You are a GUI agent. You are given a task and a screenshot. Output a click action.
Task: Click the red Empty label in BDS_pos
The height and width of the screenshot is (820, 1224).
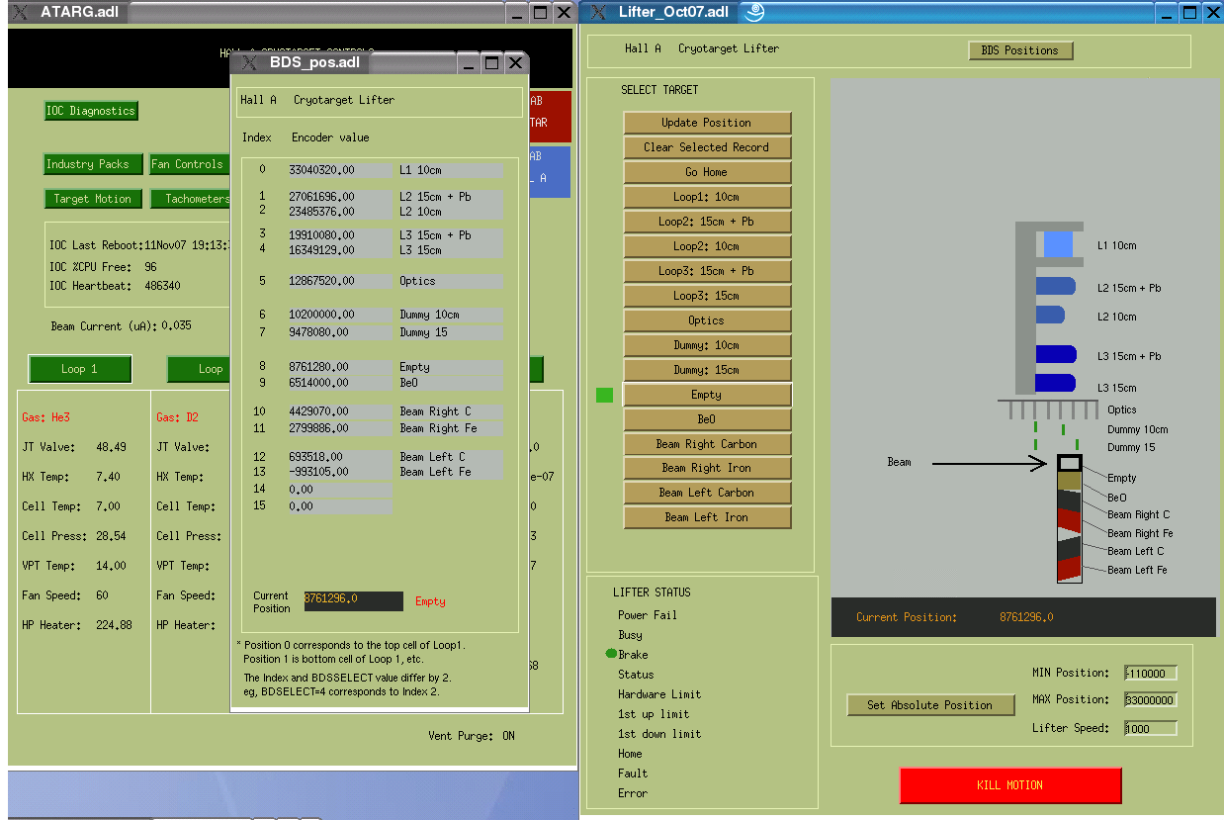click(430, 601)
